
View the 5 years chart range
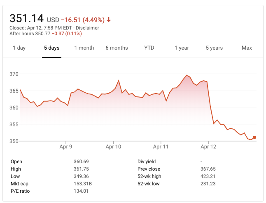click(214, 48)
